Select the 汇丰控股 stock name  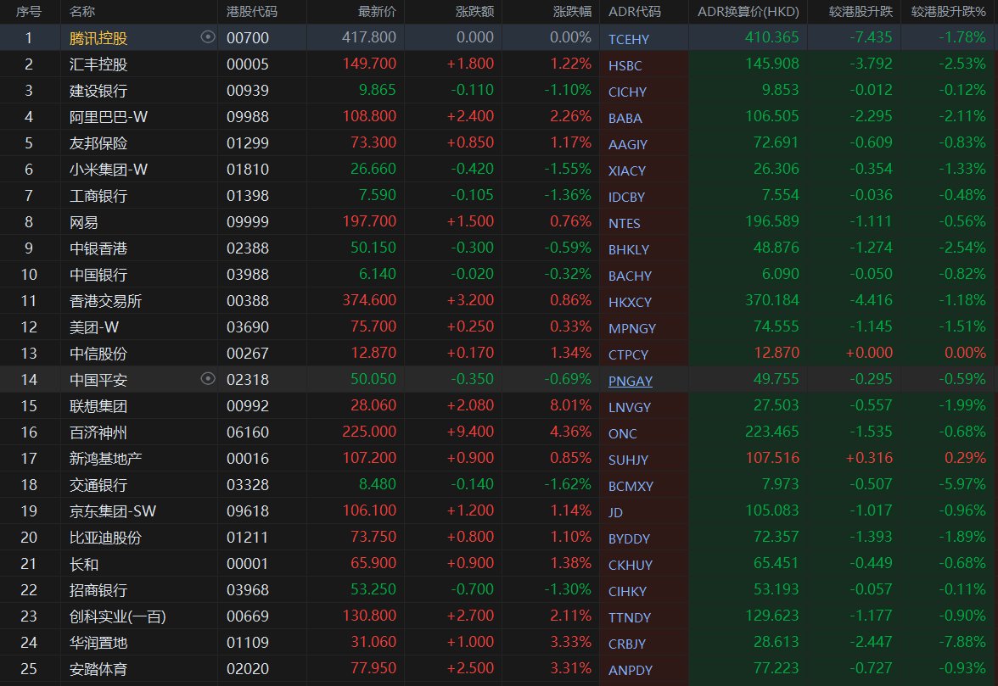98,64
